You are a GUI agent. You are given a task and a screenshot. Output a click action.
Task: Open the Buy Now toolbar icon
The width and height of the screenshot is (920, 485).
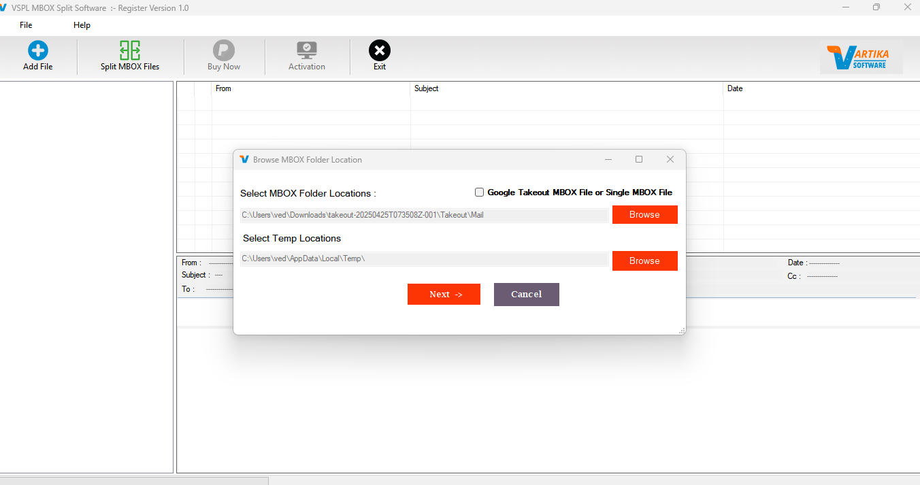click(x=224, y=50)
